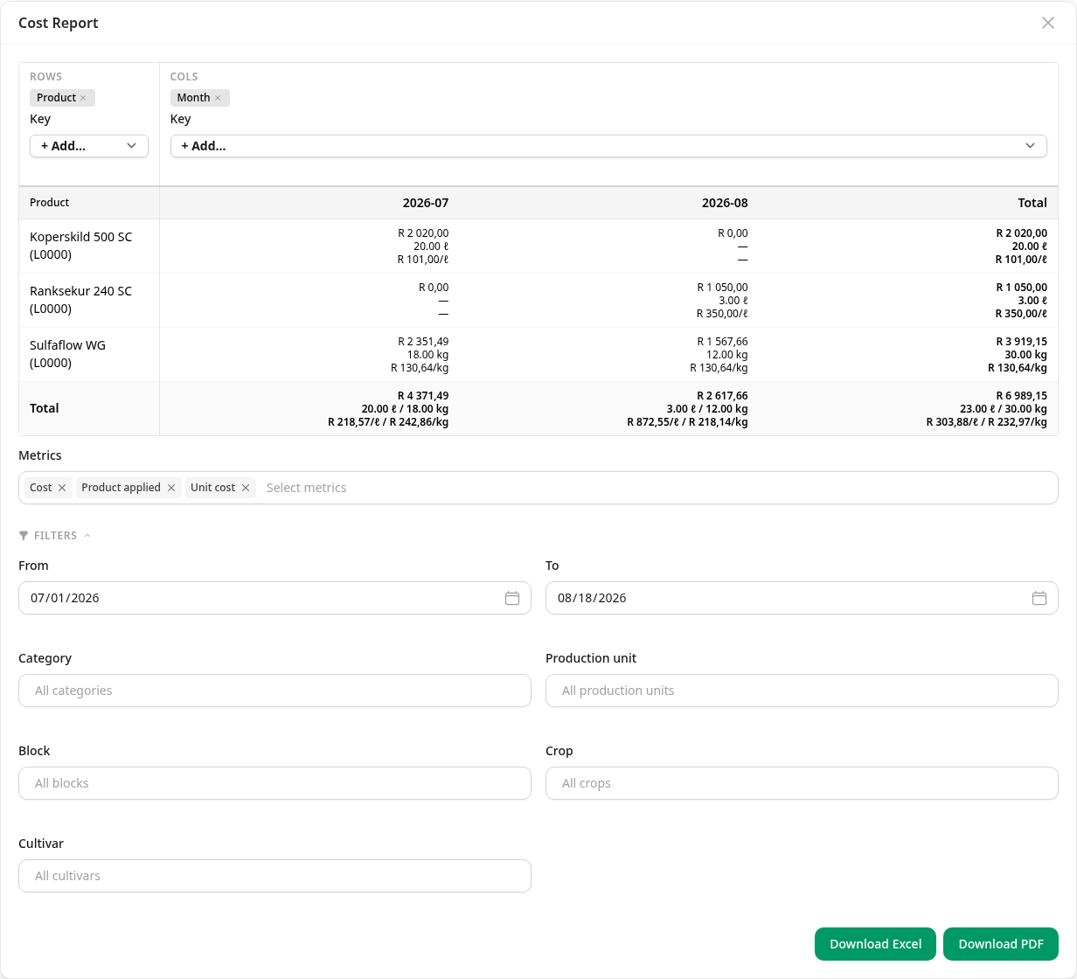This screenshot has height=979, width=1077.
Task: Click the R 2 617,66 August total
Action: pyautogui.click(x=722, y=396)
